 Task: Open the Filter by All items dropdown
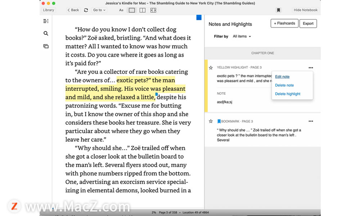[x=242, y=36]
